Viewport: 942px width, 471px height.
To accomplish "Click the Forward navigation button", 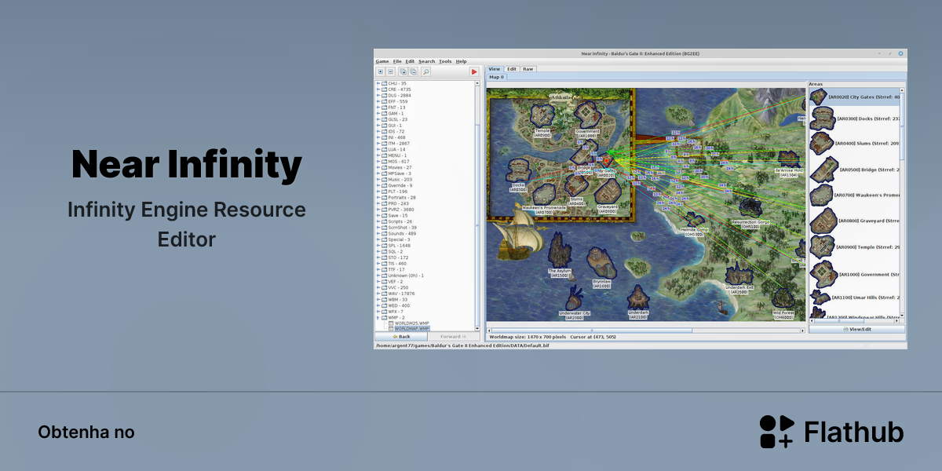I will (453, 336).
